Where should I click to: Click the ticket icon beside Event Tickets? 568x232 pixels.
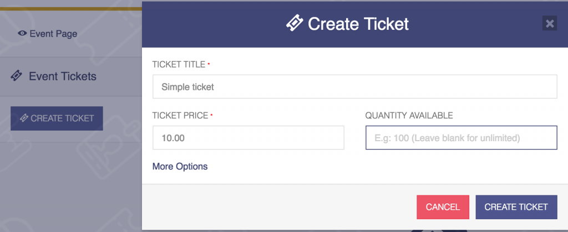(16, 76)
